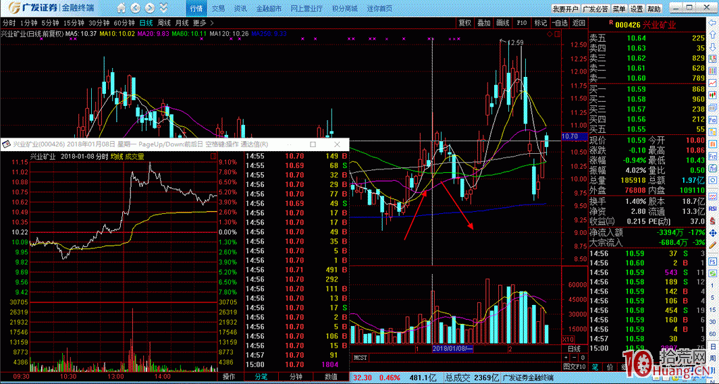719x384 pixels.
Task: Click the first colored grid icon below the arrows
Action: (x=712, y=59)
